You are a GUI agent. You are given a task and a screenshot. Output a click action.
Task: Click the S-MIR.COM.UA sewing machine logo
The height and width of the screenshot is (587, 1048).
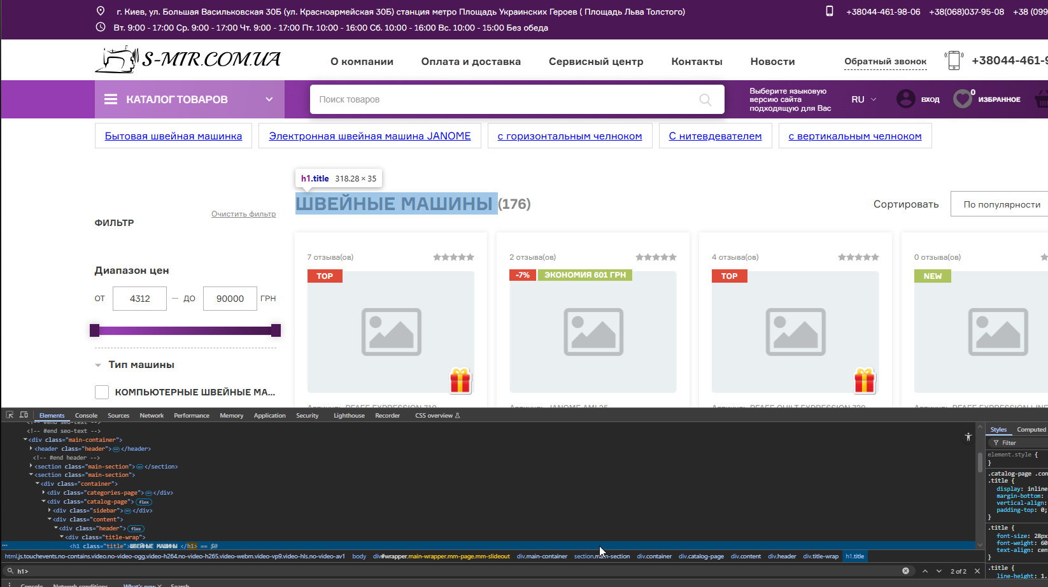[x=188, y=59]
